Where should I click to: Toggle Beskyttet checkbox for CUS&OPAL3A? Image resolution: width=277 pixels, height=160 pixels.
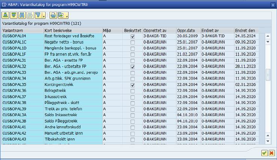[133, 116]
